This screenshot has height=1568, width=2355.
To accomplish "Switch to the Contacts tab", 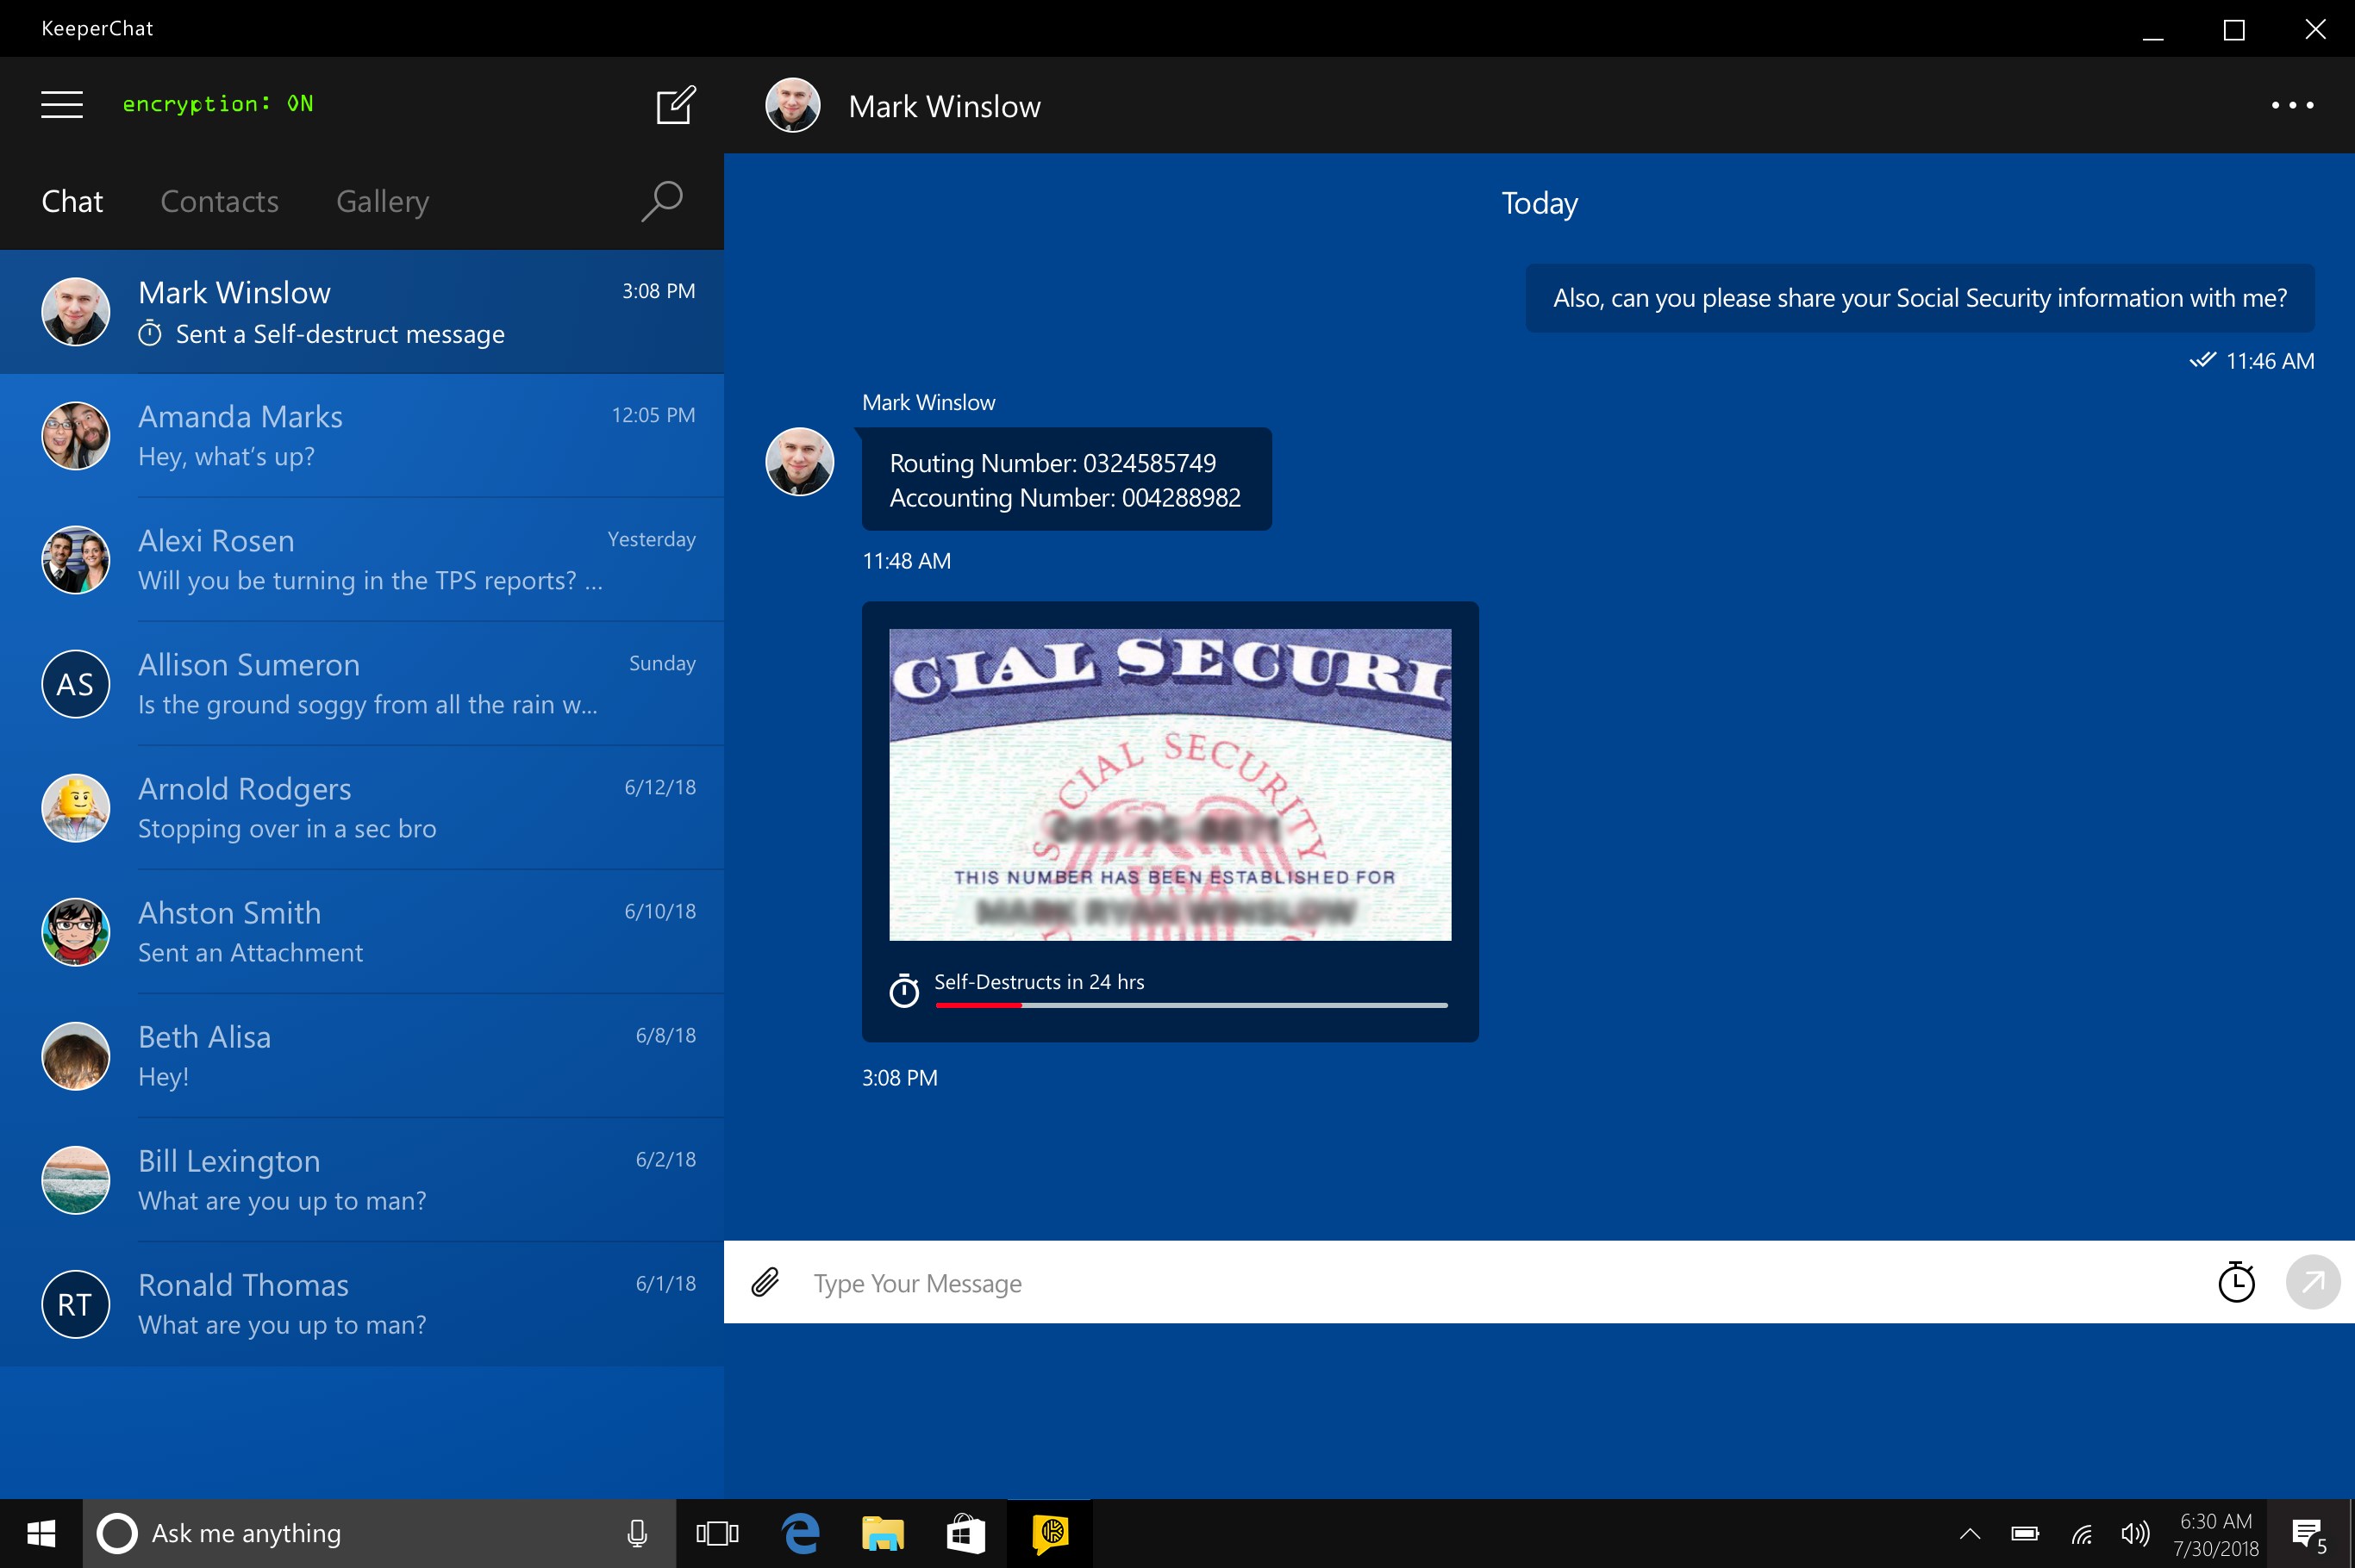I will (x=219, y=201).
